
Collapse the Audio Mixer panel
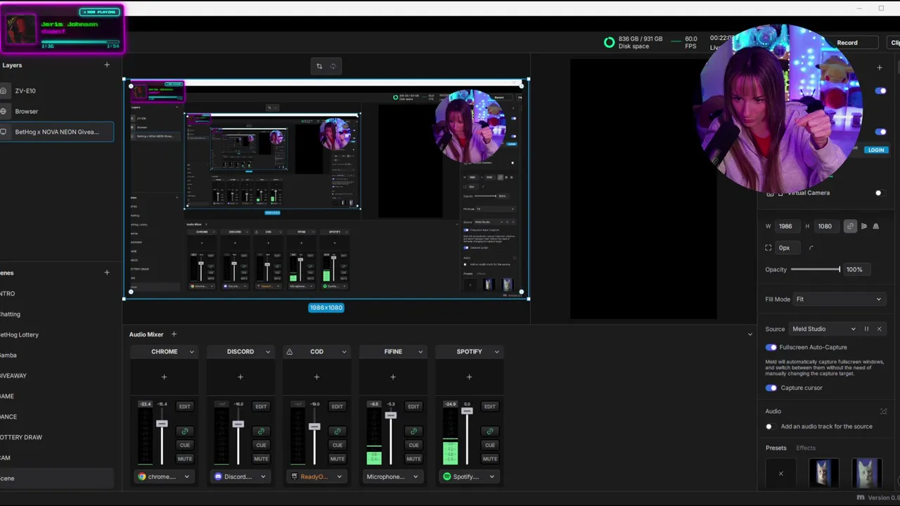750,335
